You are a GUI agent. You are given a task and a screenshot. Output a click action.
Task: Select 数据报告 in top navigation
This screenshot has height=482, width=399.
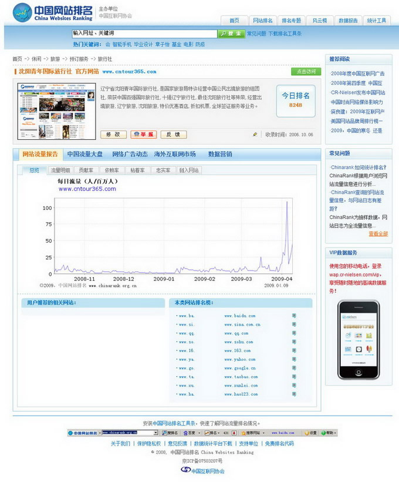tap(348, 21)
